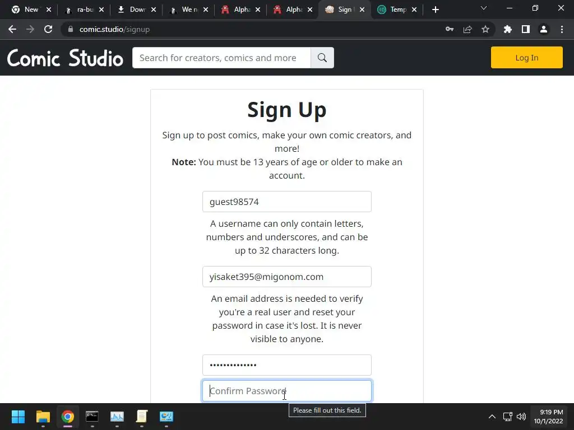
Task: Click the share page icon
Action: point(467,29)
